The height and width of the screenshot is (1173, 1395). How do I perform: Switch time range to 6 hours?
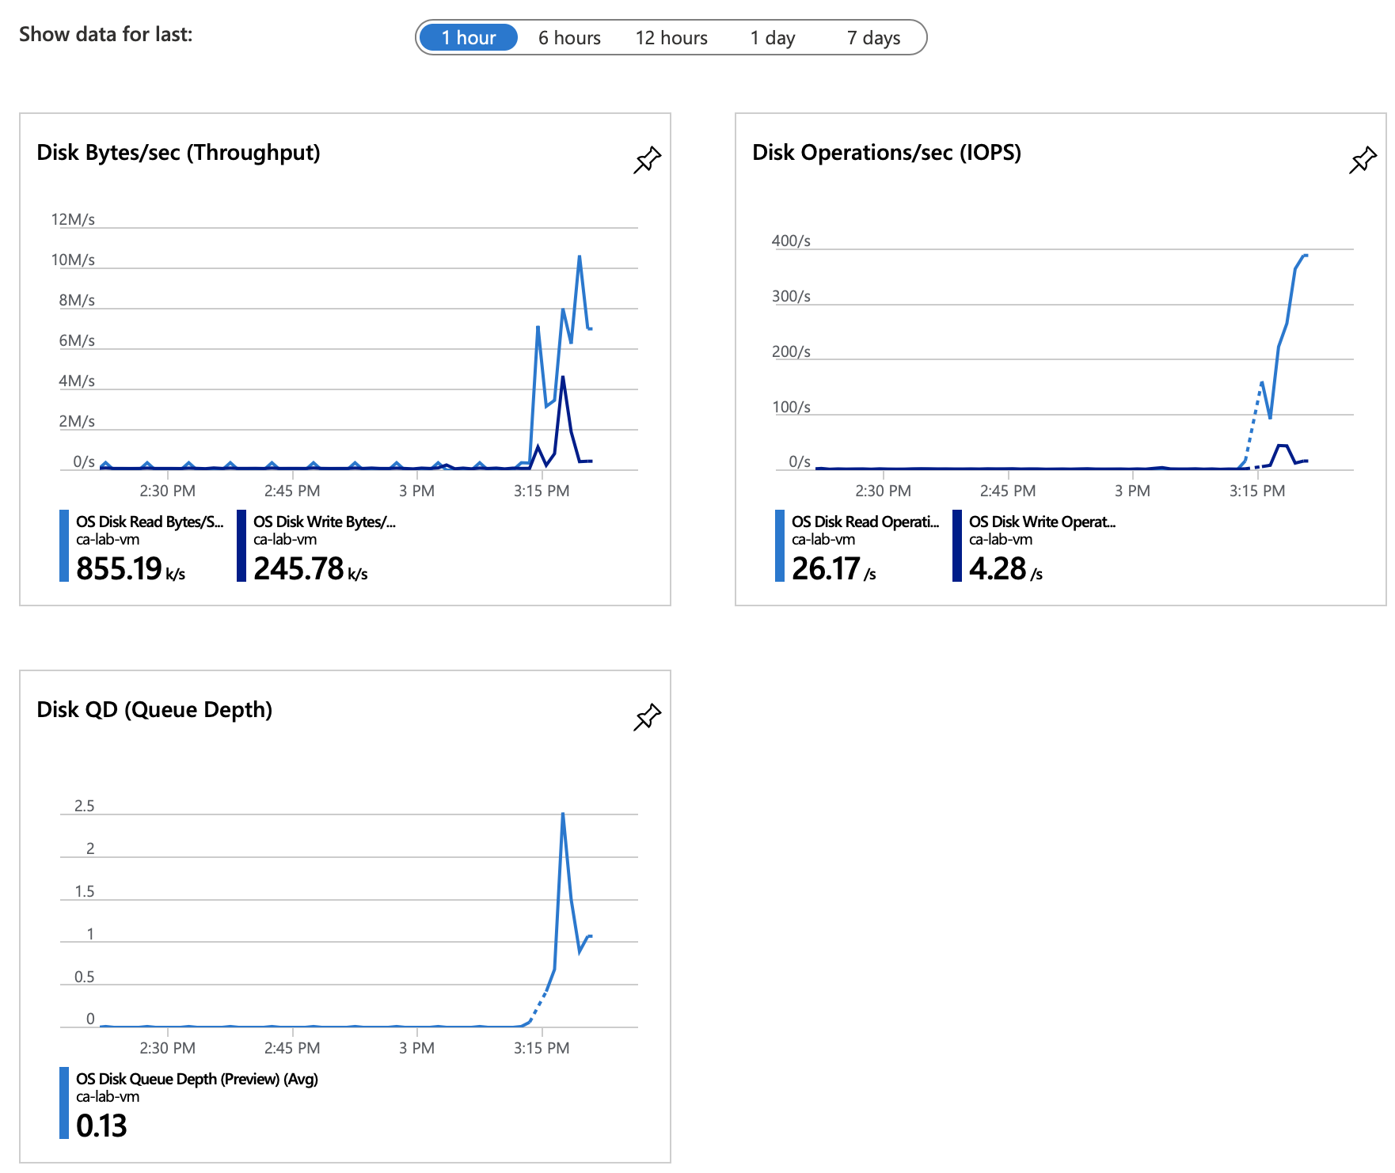569,38
